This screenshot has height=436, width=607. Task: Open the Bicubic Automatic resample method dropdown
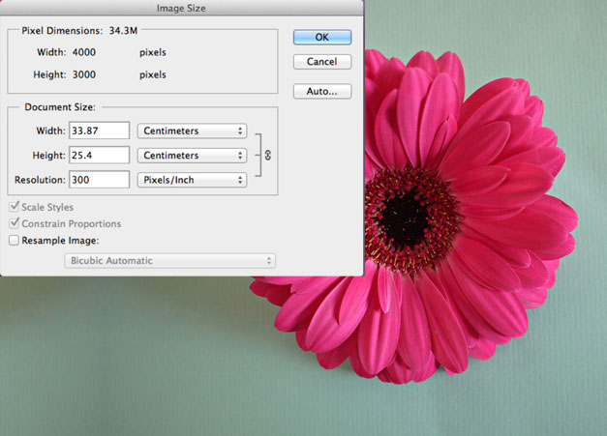coord(170,261)
